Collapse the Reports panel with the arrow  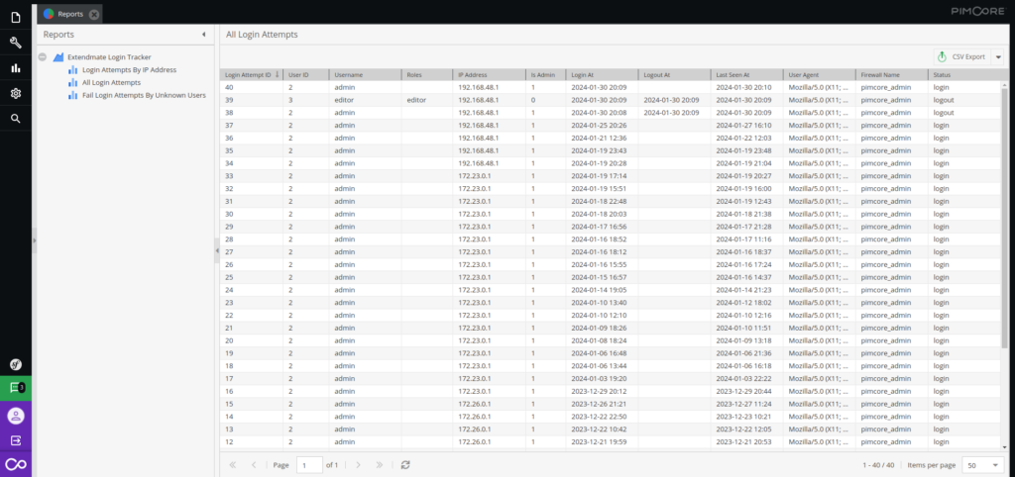coord(203,35)
